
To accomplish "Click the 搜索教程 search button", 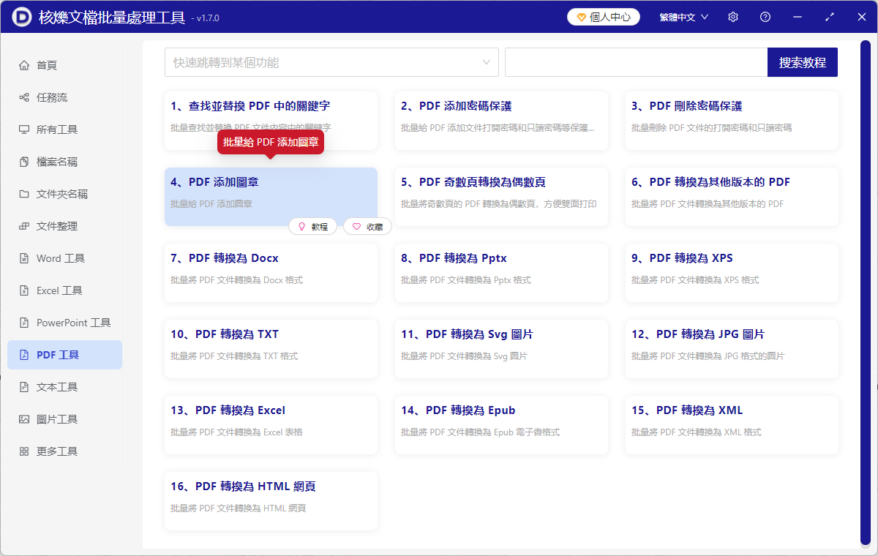I will [802, 62].
